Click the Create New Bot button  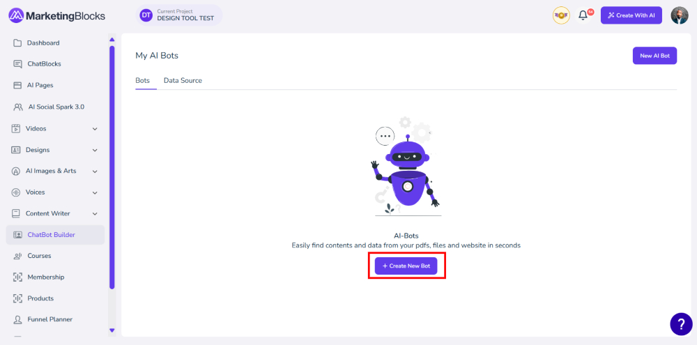pyautogui.click(x=406, y=266)
